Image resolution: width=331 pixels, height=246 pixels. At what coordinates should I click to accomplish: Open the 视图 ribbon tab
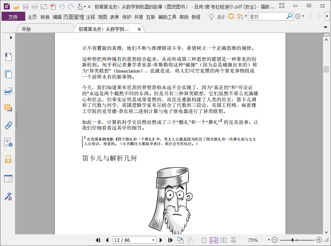(x=103, y=17)
